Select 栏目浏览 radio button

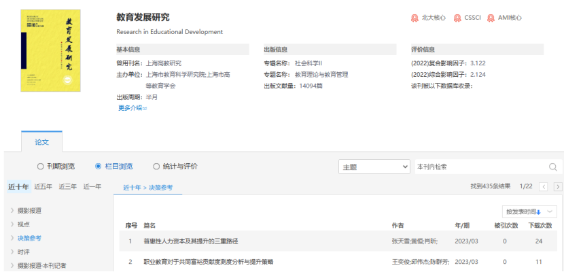99,167
